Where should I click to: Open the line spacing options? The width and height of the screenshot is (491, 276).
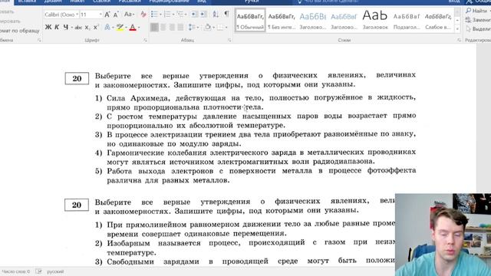pos(193,28)
